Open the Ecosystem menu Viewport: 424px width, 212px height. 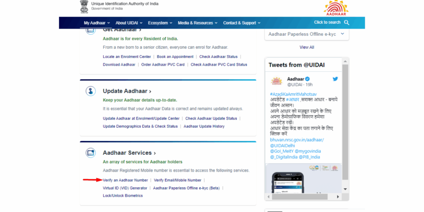160,23
